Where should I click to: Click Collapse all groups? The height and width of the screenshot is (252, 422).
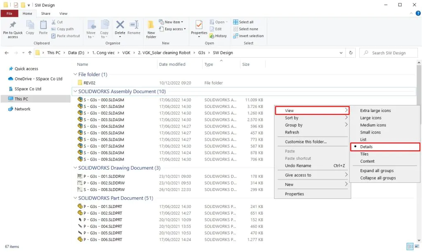coord(378,178)
